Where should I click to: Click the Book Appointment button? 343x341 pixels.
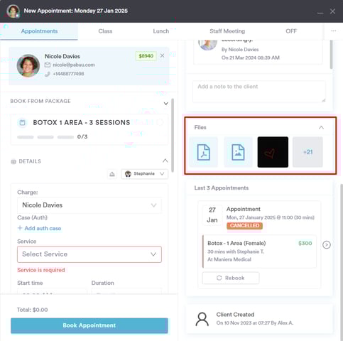click(x=89, y=325)
